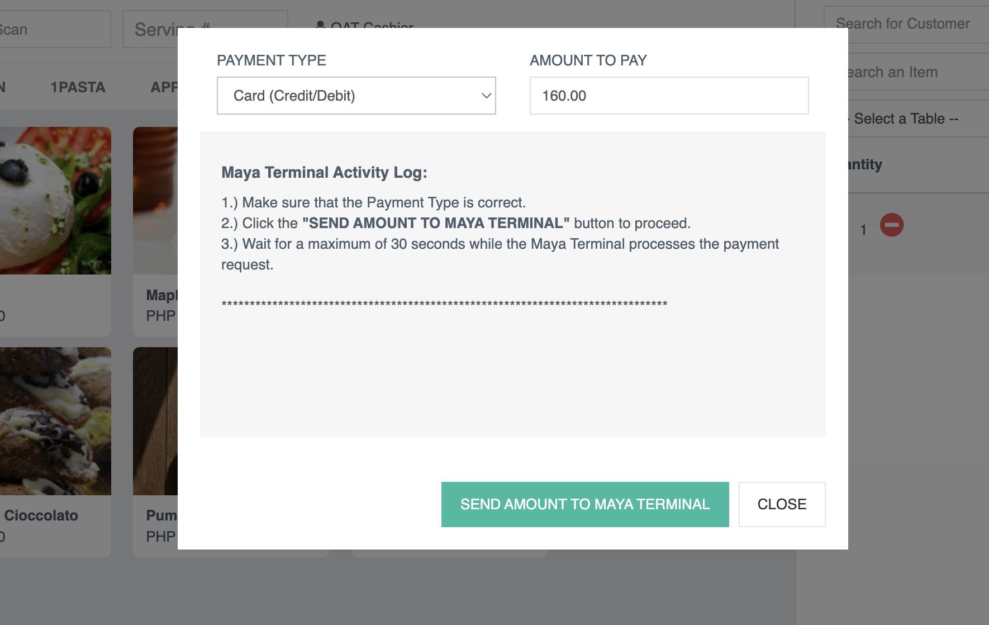This screenshot has height=625, width=989.
Task: Pick the Pum item product image
Action: coord(155,420)
